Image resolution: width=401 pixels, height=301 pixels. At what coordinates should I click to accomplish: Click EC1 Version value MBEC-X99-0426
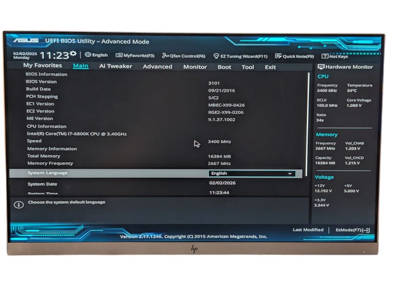tap(226, 105)
